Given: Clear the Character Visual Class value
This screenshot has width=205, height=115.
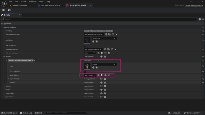Looking at the screenshot, I should 116,34.
